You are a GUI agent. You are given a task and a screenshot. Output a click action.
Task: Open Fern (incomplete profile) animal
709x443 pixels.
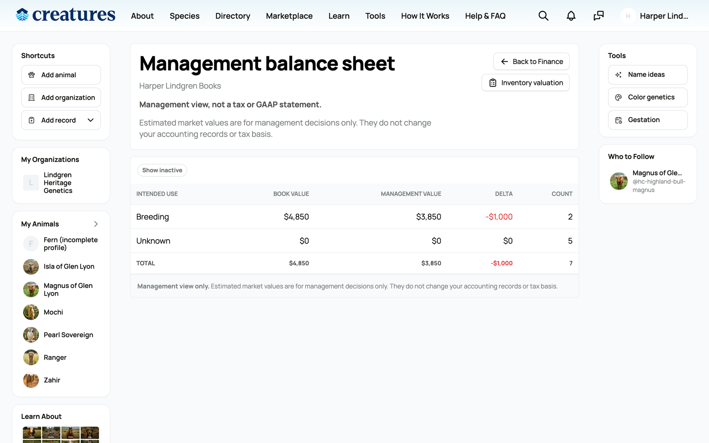click(70, 244)
